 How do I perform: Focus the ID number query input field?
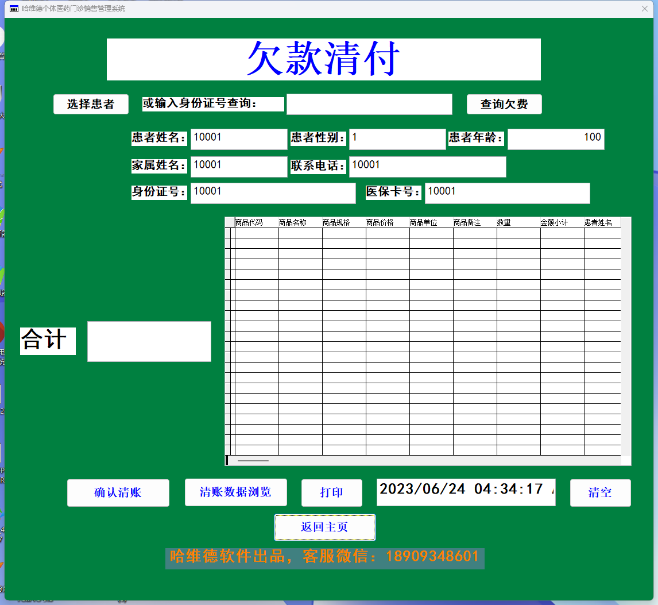pyautogui.click(x=369, y=104)
